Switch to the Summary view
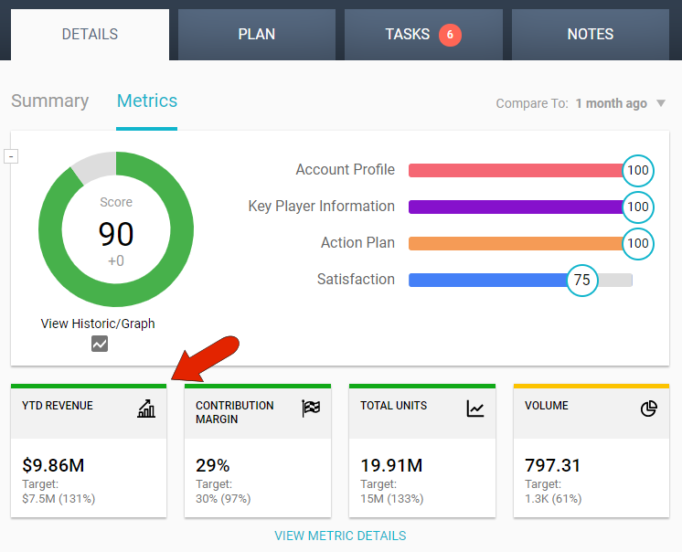The height and width of the screenshot is (552, 682). click(x=49, y=101)
